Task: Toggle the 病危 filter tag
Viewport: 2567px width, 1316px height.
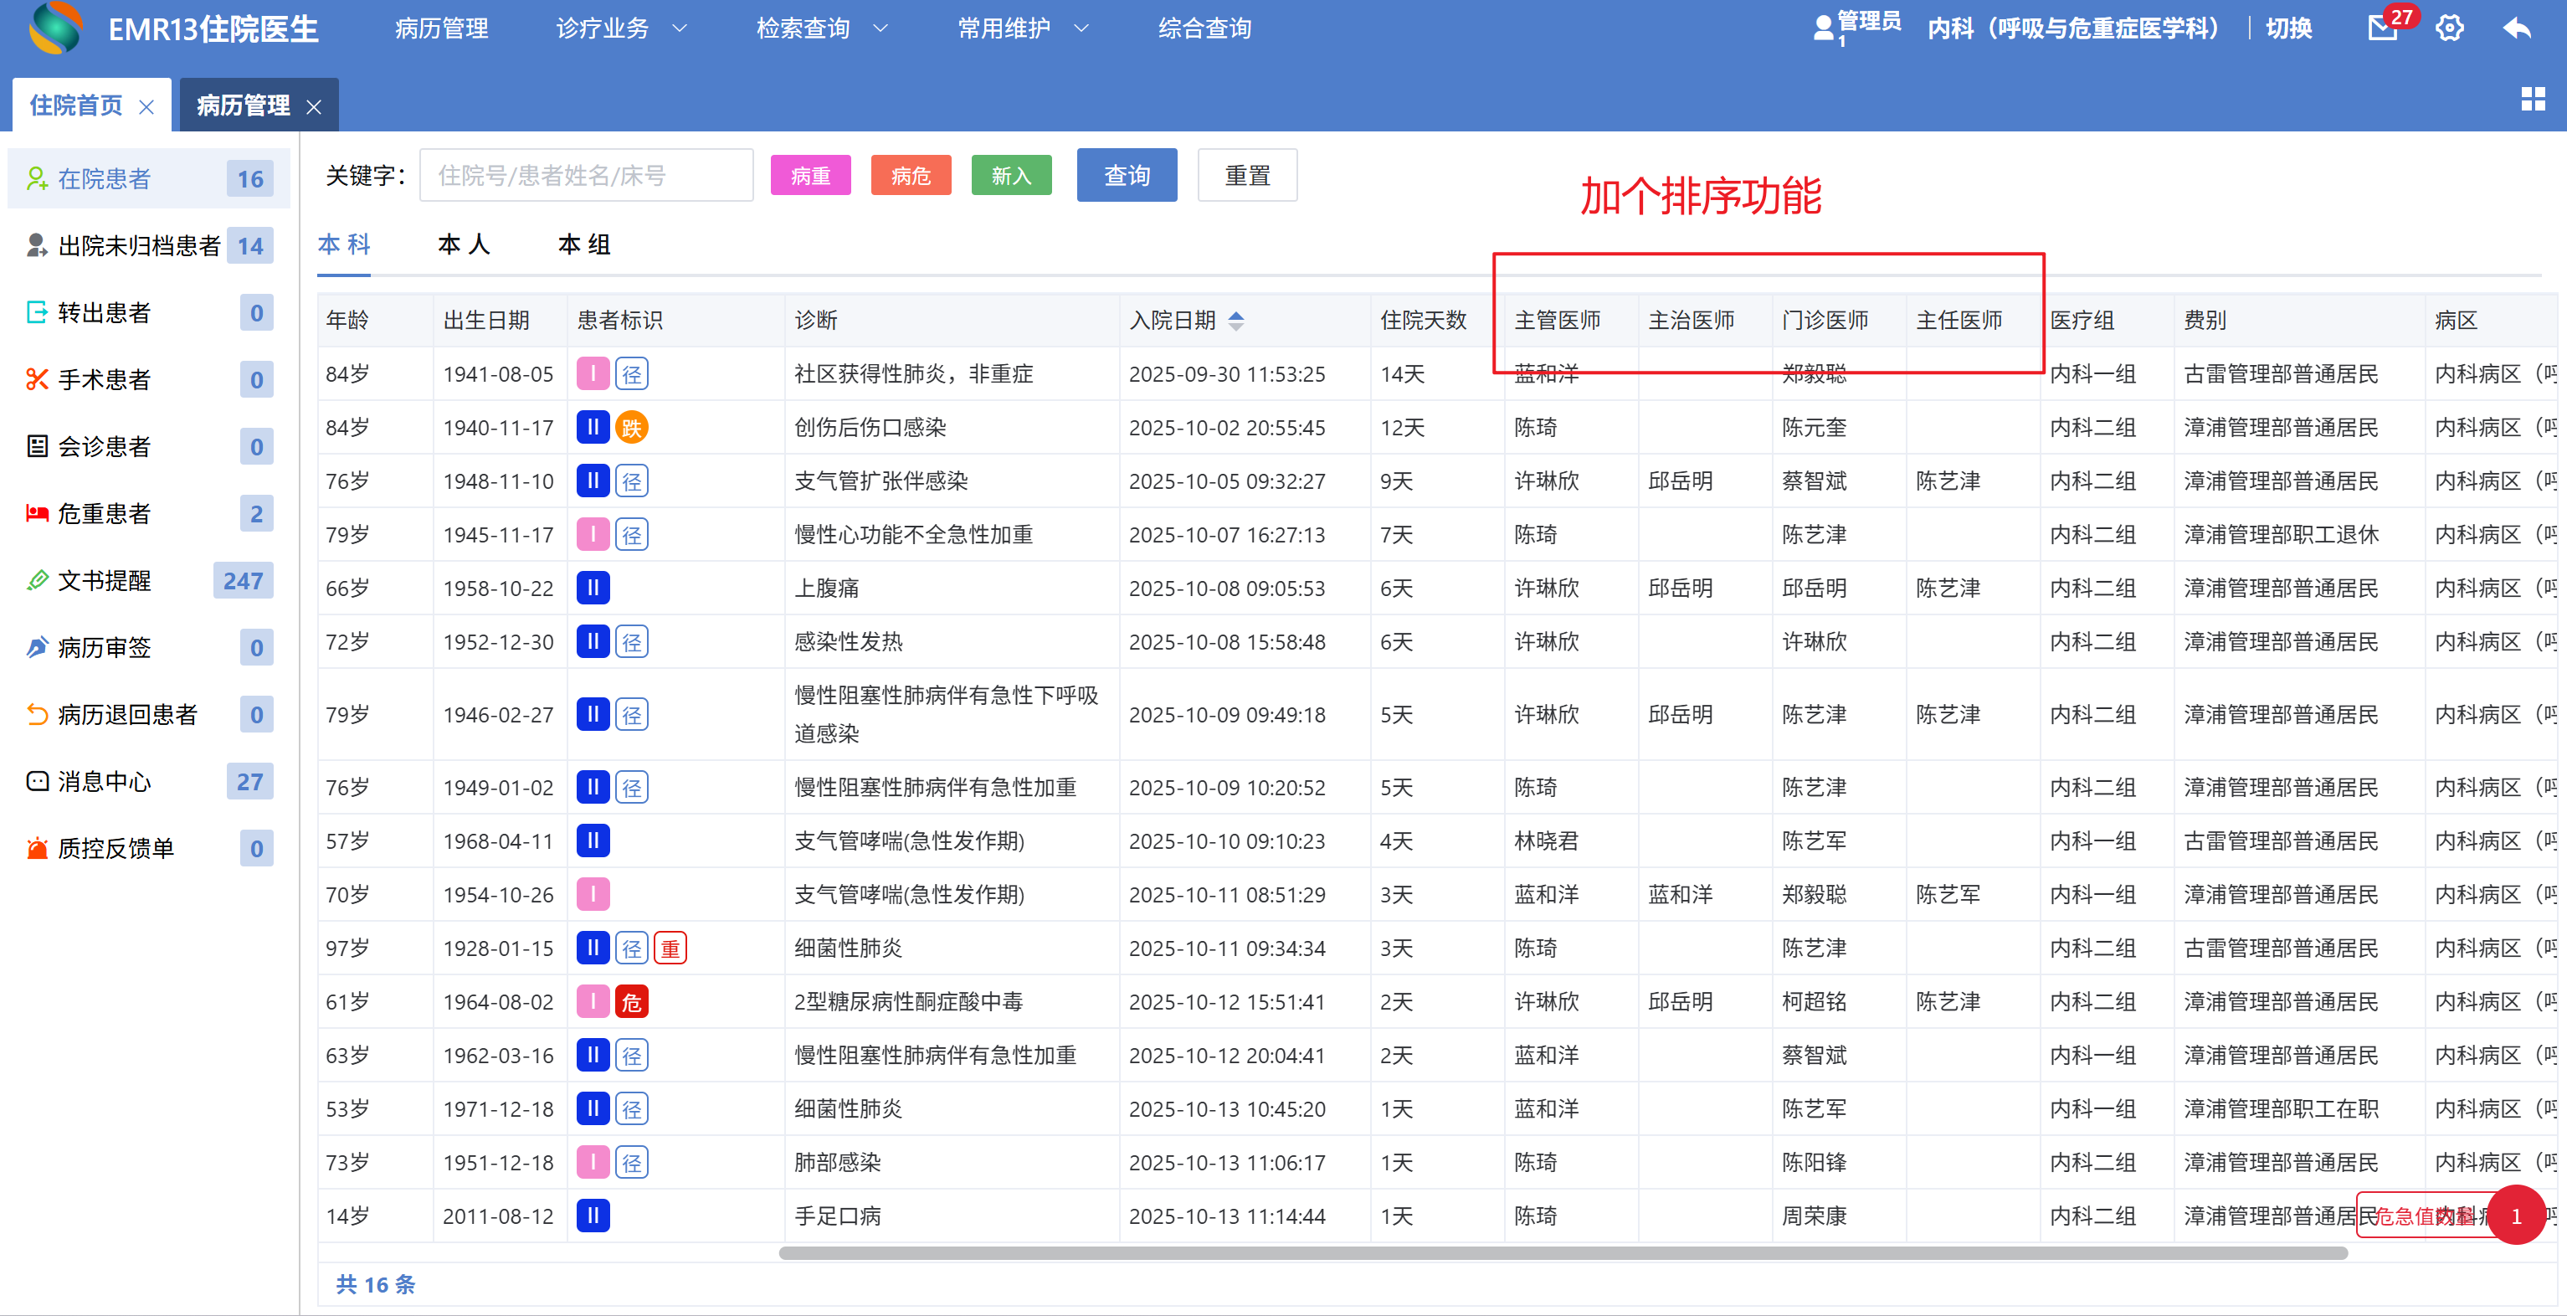Action: point(910,176)
